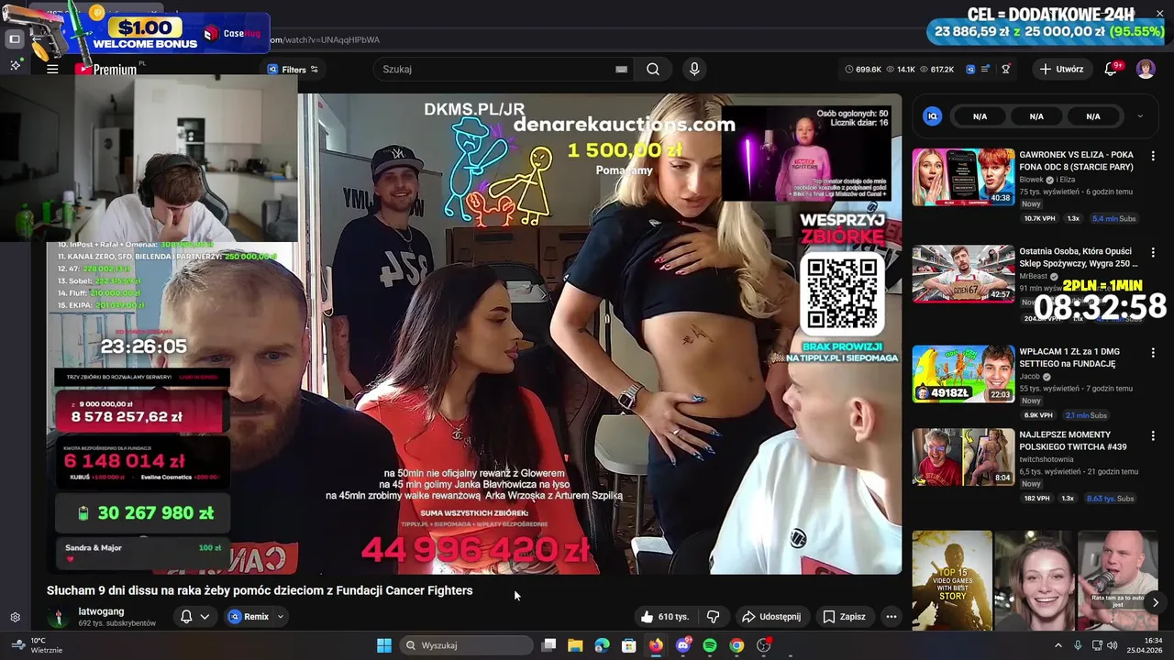Open more actions three-dot button under video
1174x660 pixels.
(891, 617)
